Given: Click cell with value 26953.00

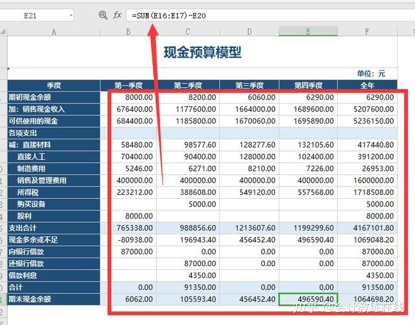Looking at the screenshot, I should 368,168.
